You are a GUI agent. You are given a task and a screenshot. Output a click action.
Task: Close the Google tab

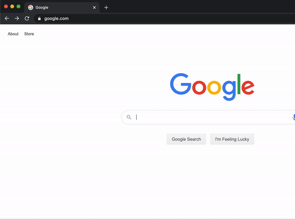click(94, 7)
